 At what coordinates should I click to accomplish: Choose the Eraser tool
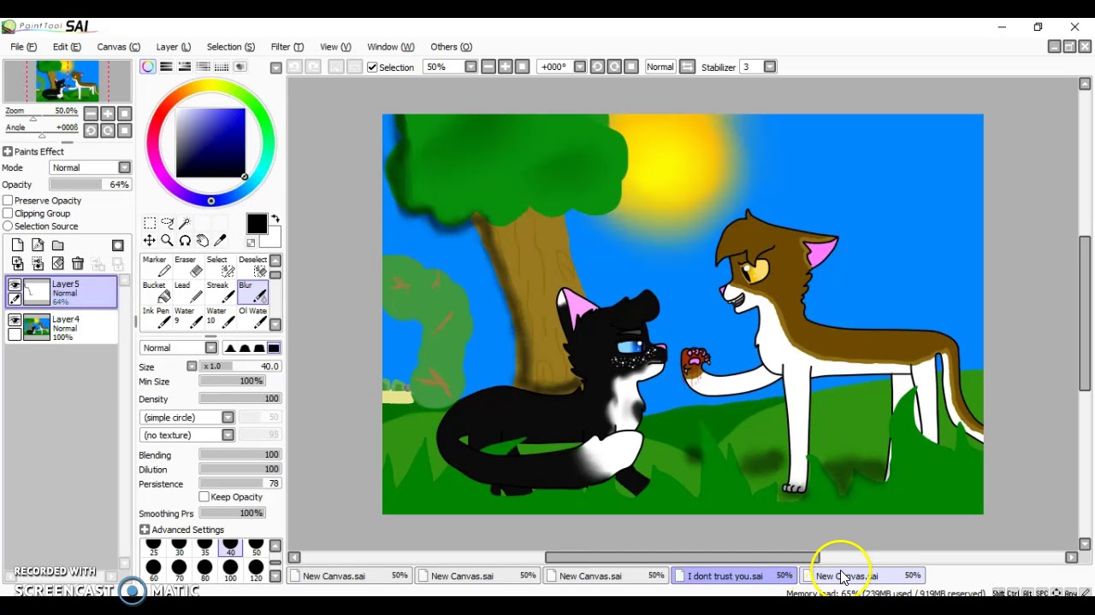[x=187, y=266]
